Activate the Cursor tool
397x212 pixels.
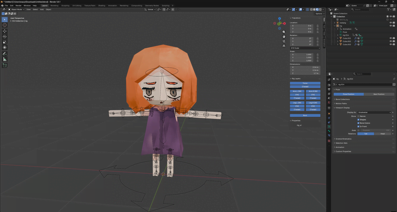[5, 25]
